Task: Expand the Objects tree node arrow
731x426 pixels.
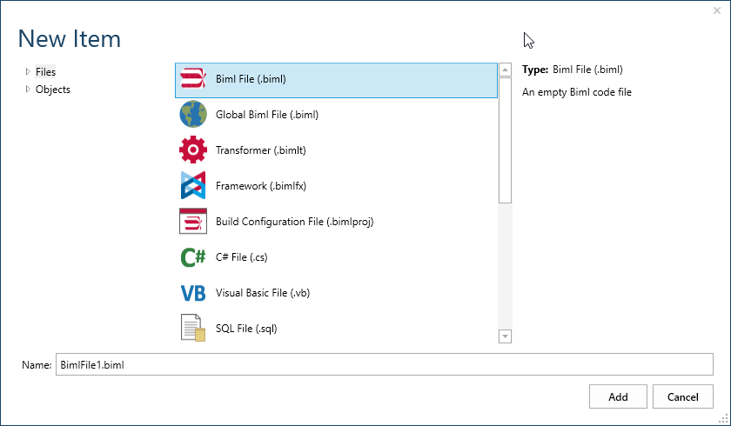Action: coord(28,90)
